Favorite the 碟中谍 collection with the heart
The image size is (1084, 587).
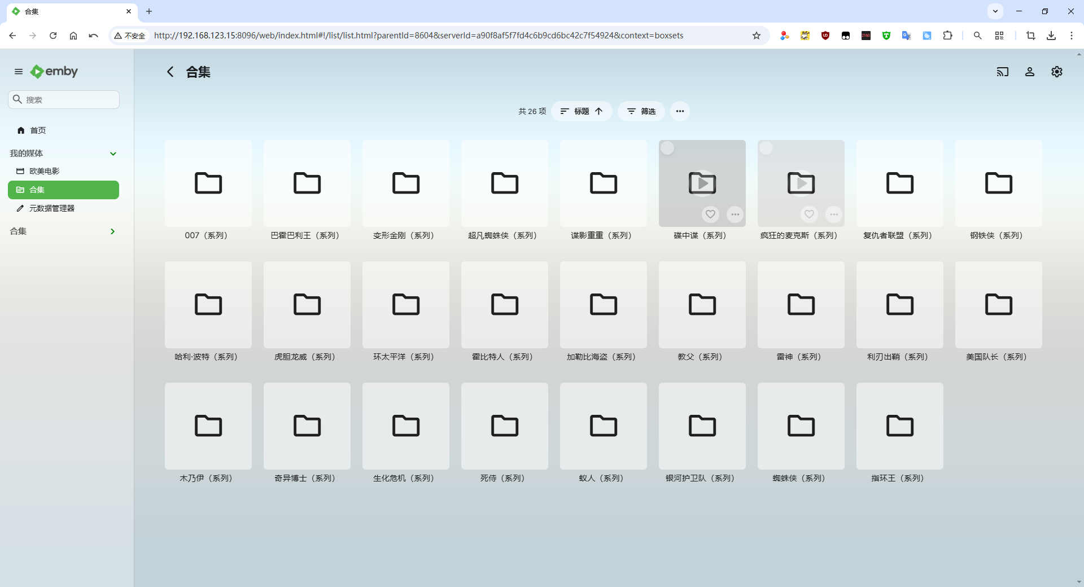click(x=710, y=214)
